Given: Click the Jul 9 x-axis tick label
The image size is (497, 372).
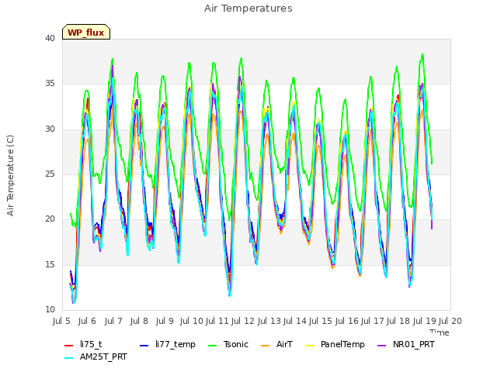Looking at the screenshot, I should click(165, 321).
